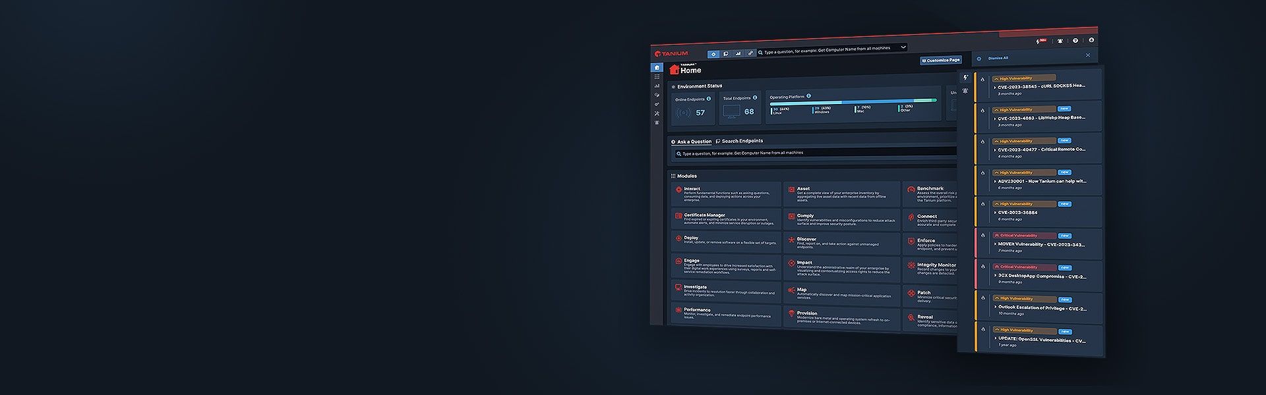Open the Home icon in the left sidebar
The width and height of the screenshot is (1266, 395).
(x=657, y=68)
